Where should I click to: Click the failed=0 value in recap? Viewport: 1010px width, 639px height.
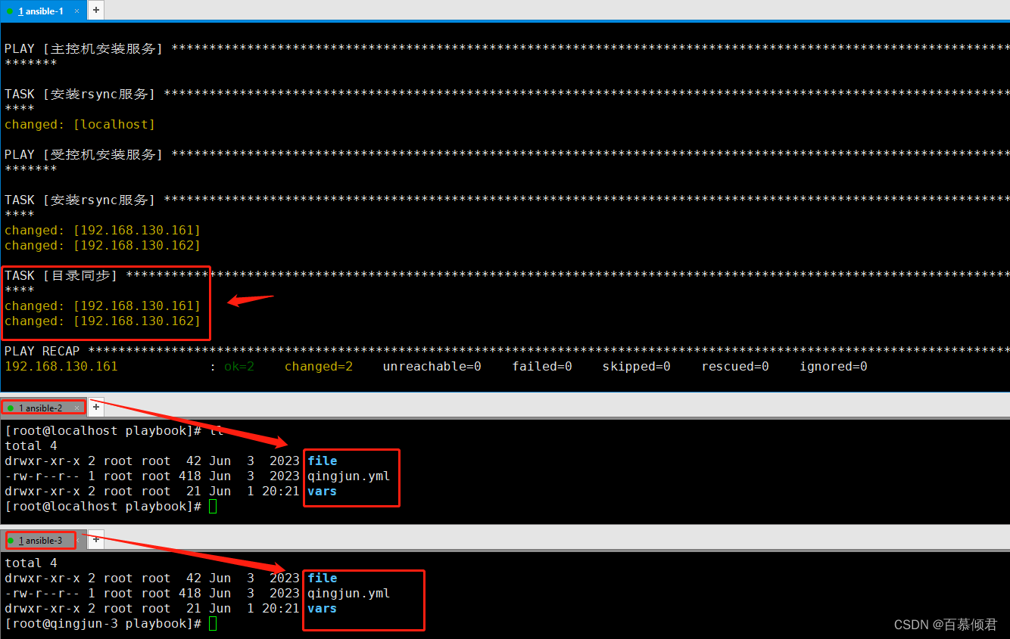coord(542,367)
